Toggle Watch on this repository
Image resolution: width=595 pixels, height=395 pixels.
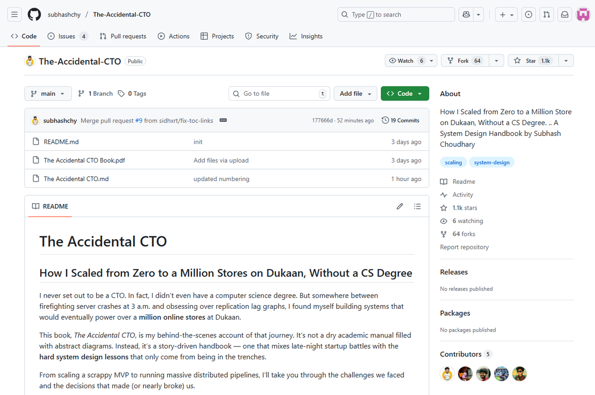click(x=406, y=61)
